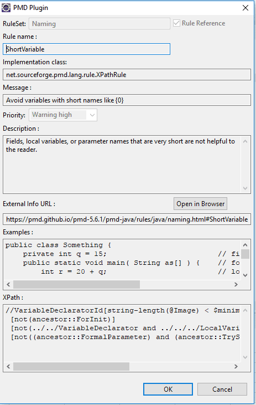Click the Examples scroll right arrow
The image size is (256, 405).
pos(236,284)
